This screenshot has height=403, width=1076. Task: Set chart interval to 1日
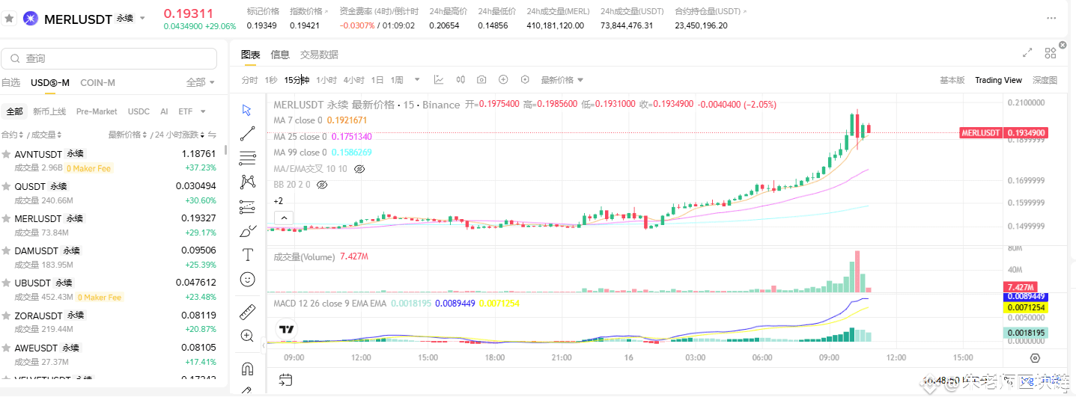coord(377,80)
